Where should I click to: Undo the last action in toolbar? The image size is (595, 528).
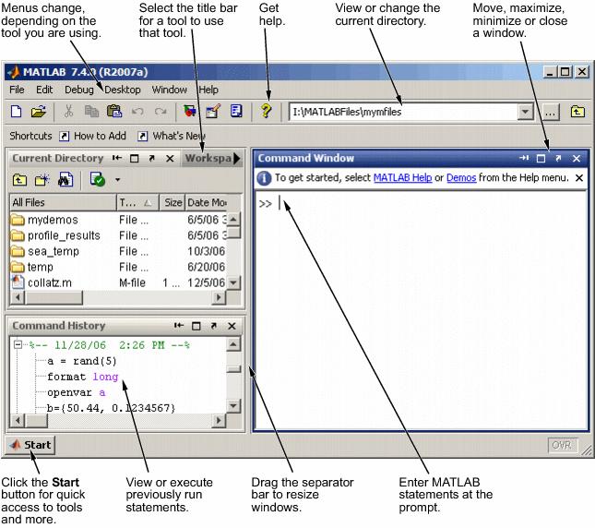tap(137, 112)
